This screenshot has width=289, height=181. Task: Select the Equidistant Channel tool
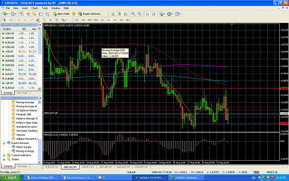point(38,20)
